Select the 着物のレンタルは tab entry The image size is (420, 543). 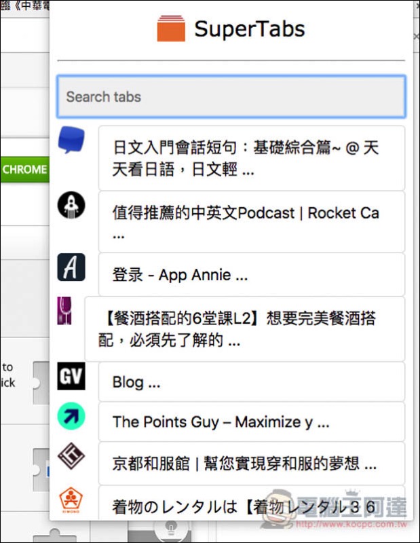252,503
